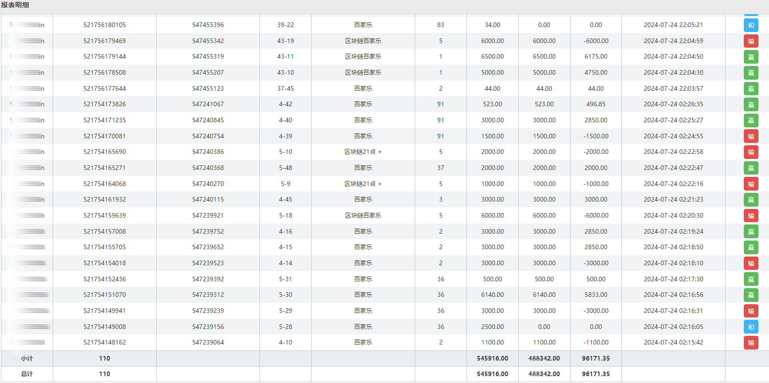Click the 输 badge for order 521754159639
Viewport: 769px width, 383px height.
click(751, 216)
